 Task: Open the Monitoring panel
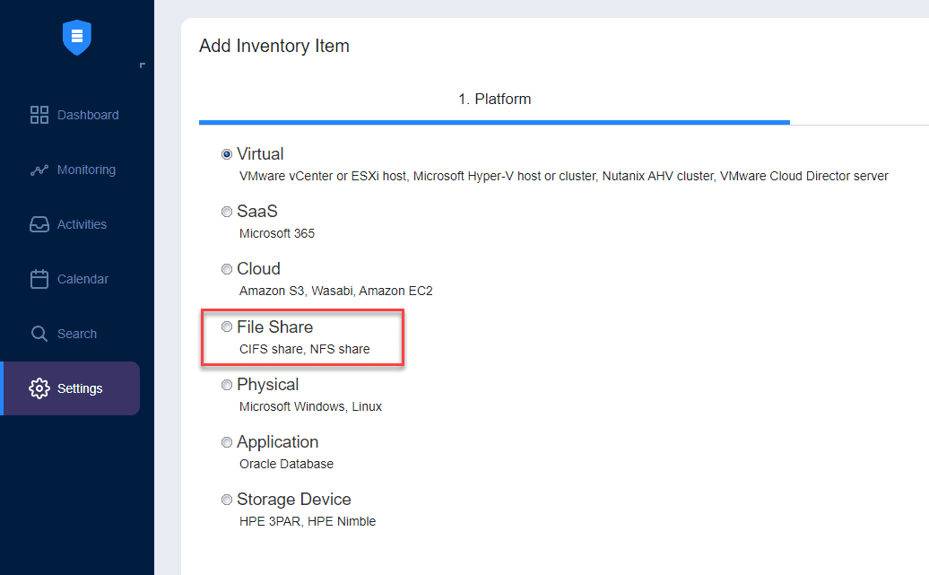(x=87, y=170)
